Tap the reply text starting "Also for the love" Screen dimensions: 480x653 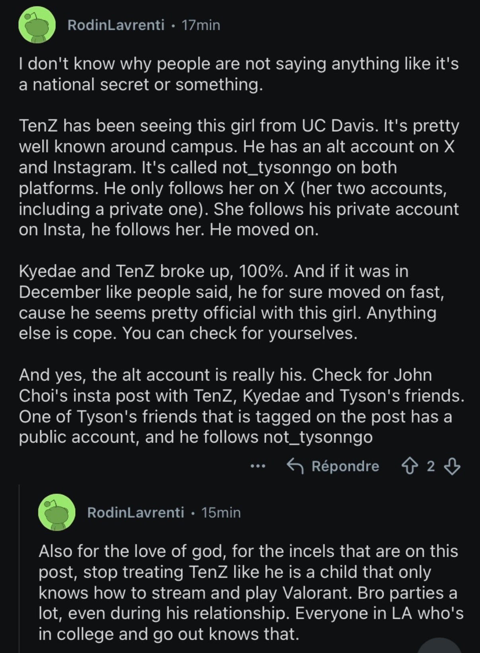click(251, 593)
